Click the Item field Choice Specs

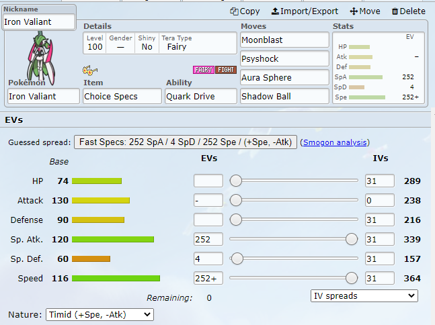tap(122, 96)
